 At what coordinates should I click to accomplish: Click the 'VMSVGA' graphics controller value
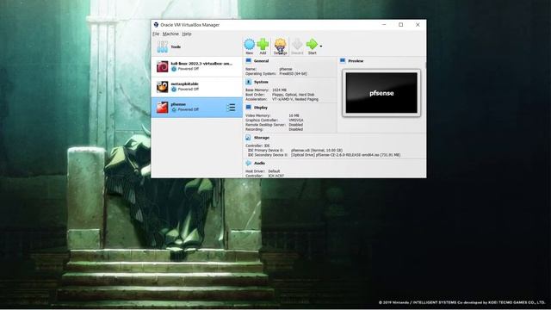(x=296, y=121)
